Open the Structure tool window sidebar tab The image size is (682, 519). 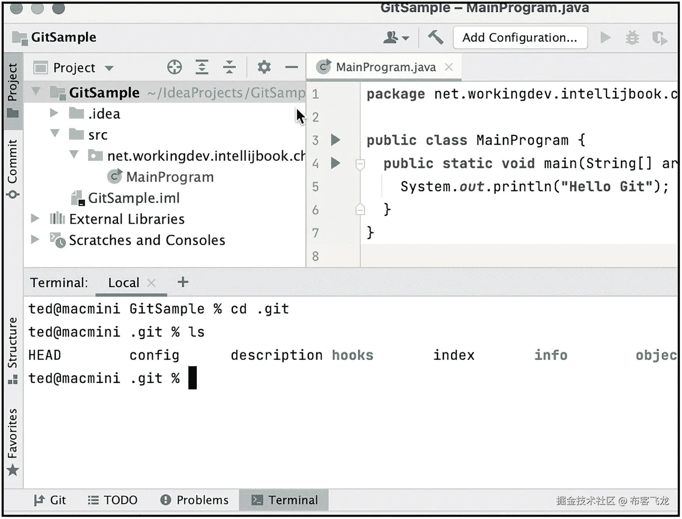[13, 351]
